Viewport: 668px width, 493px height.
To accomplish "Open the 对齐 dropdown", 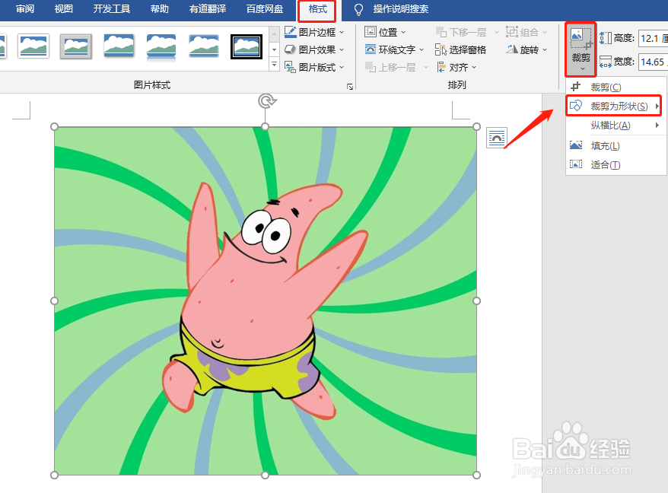I will 456,67.
